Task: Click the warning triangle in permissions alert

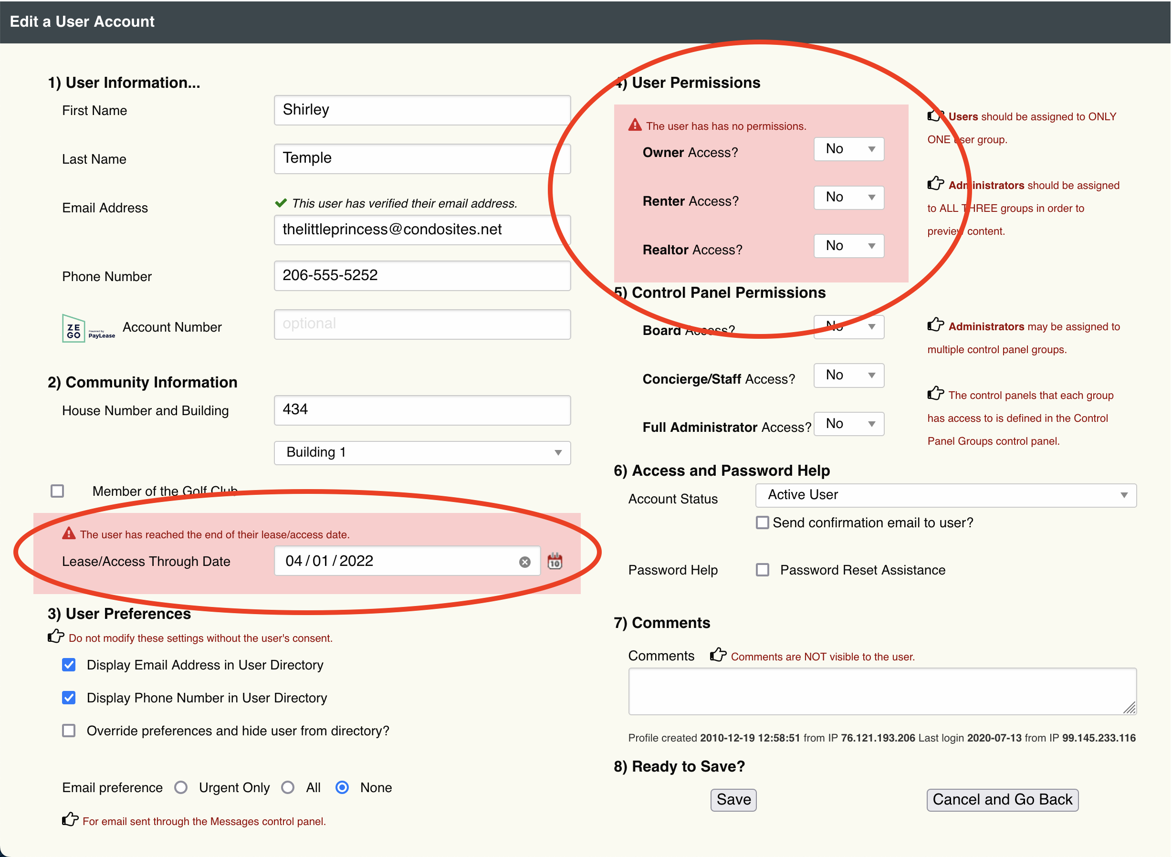Action: pos(635,125)
